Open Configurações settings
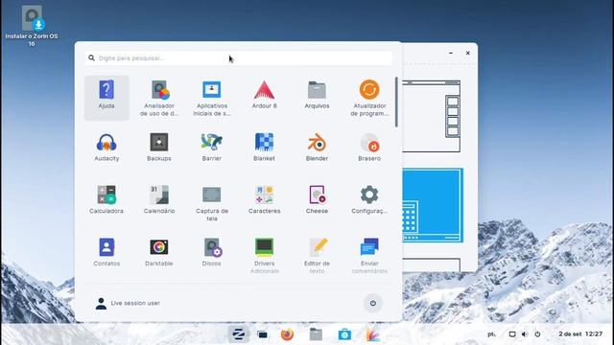The image size is (614, 345). pyautogui.click(x=369, y=200)
